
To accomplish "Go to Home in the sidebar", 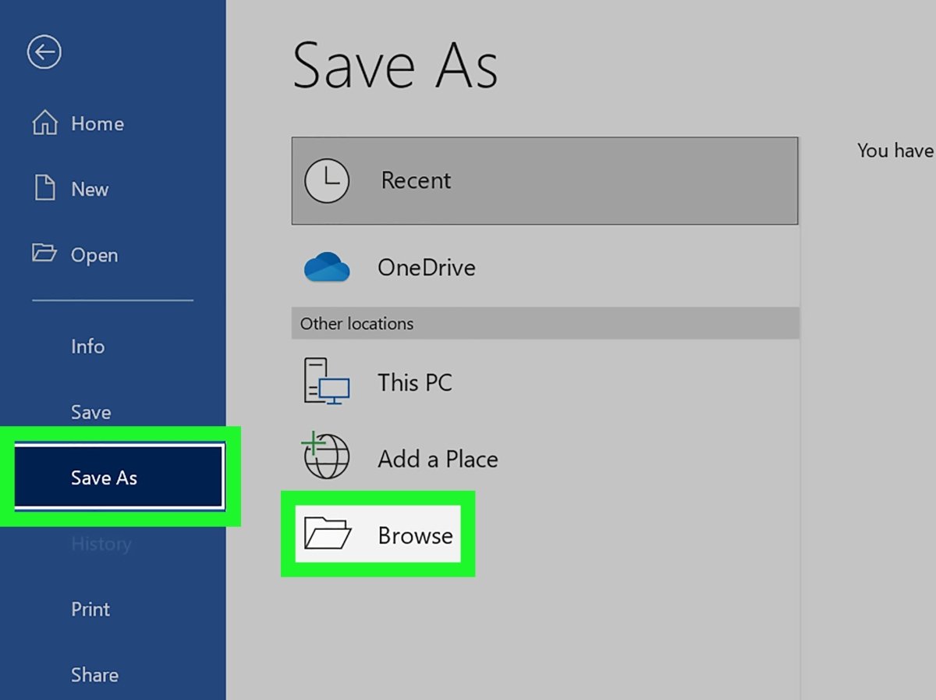I will tap(97, 123).
